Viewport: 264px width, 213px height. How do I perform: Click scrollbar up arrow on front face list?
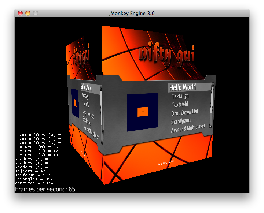[x=212, y=85]
